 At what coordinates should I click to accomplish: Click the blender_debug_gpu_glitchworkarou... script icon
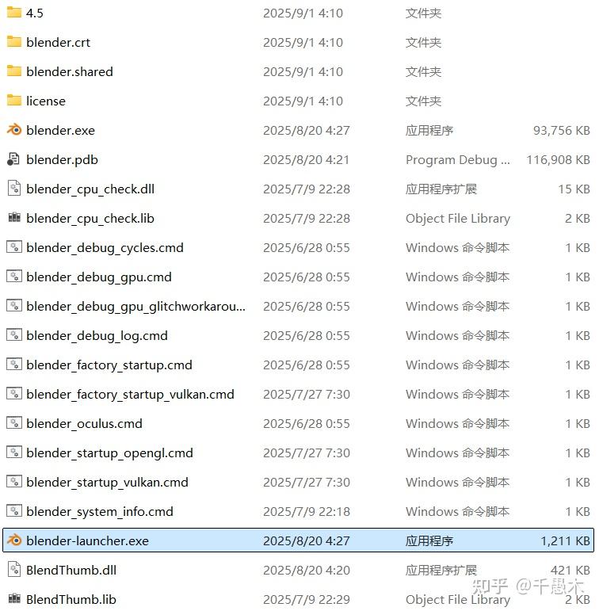click(x=14, y=306)
